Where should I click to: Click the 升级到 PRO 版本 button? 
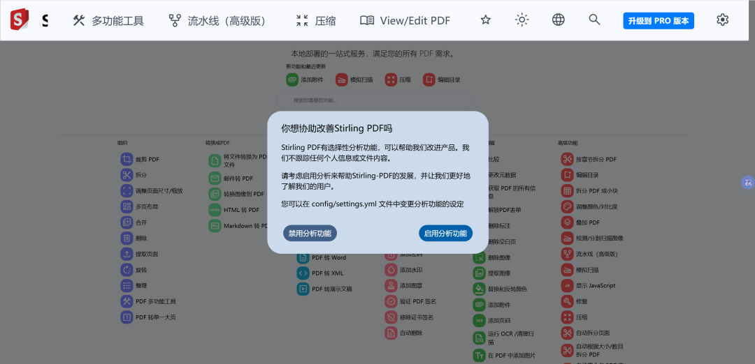659,21
